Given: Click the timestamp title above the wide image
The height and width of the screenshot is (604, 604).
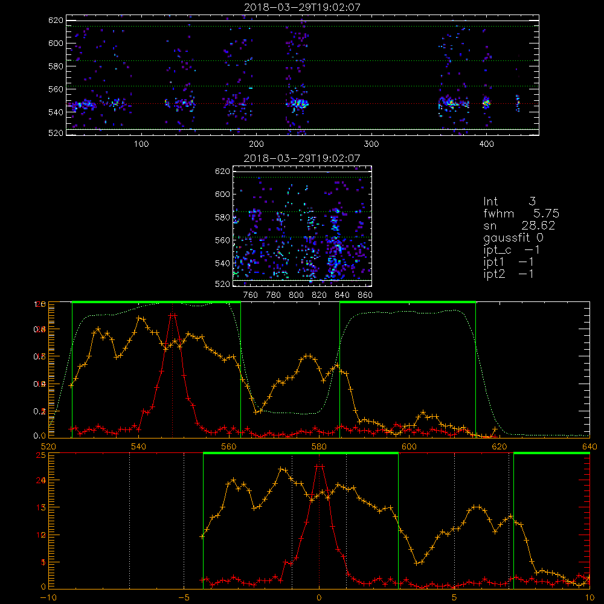Looking at the screenshot, I should click(303, 7).
